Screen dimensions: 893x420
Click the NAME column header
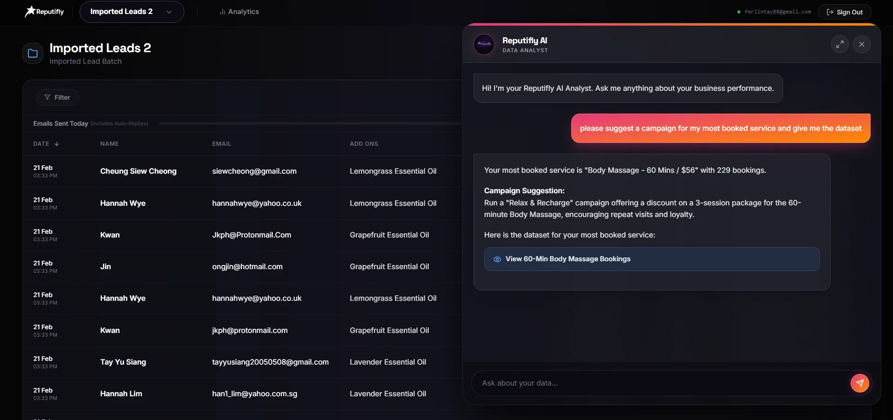tap(109, 144)
